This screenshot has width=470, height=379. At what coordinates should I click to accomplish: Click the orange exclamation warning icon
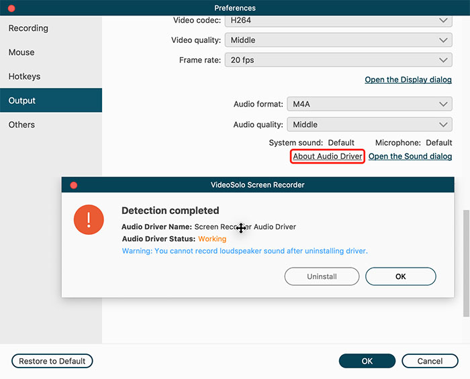pyautogui.click(x=89, y=219)
